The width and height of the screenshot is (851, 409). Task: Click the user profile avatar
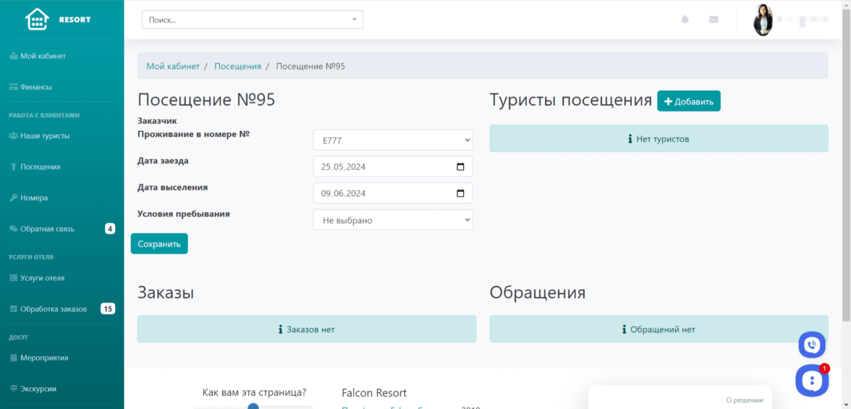[x=763, y=20]
